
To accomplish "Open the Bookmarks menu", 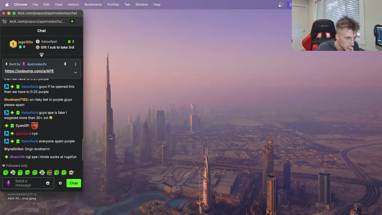I will click(x=93, y=4).
